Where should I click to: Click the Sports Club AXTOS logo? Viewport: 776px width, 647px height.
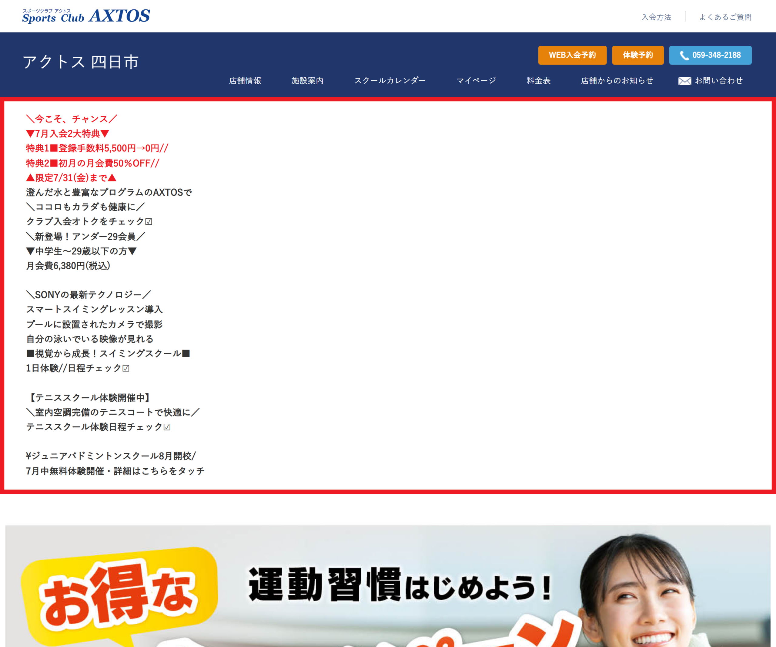pos(86,16)
